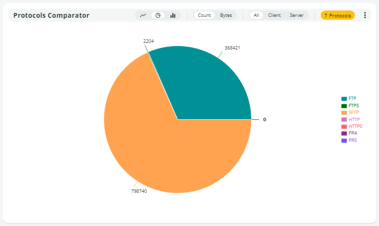
Task: Open the three-dot options menu
Action: click(365, 15)
